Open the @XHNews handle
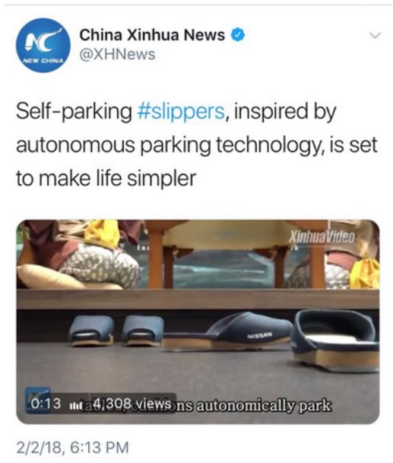This screenshot has height=463, width=393. [x=117, y=55]
